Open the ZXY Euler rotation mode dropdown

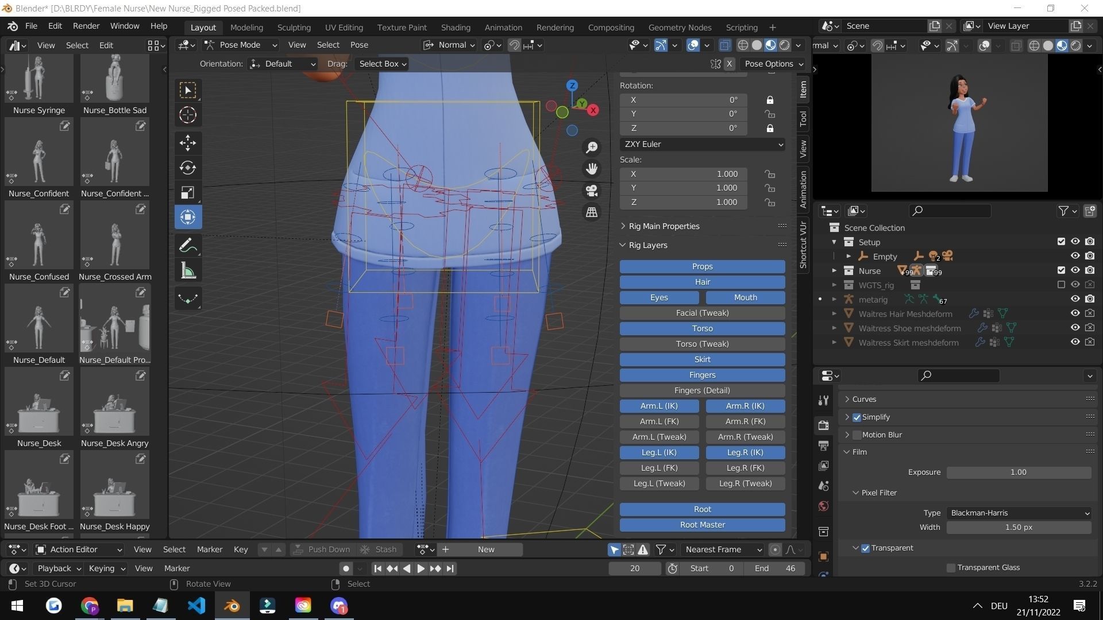702,144
